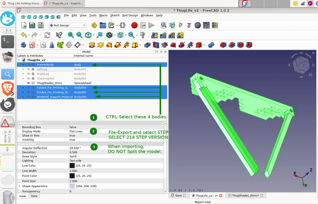
Task: Open the Shape Appearance color swatch
Action: pos(72,186)
